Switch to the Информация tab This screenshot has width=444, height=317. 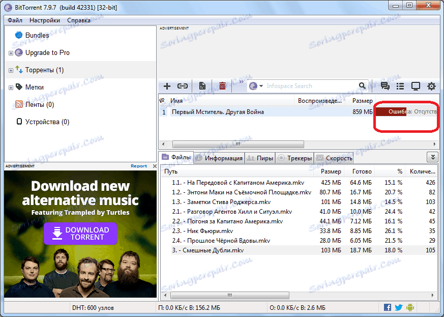pos(219,158)
